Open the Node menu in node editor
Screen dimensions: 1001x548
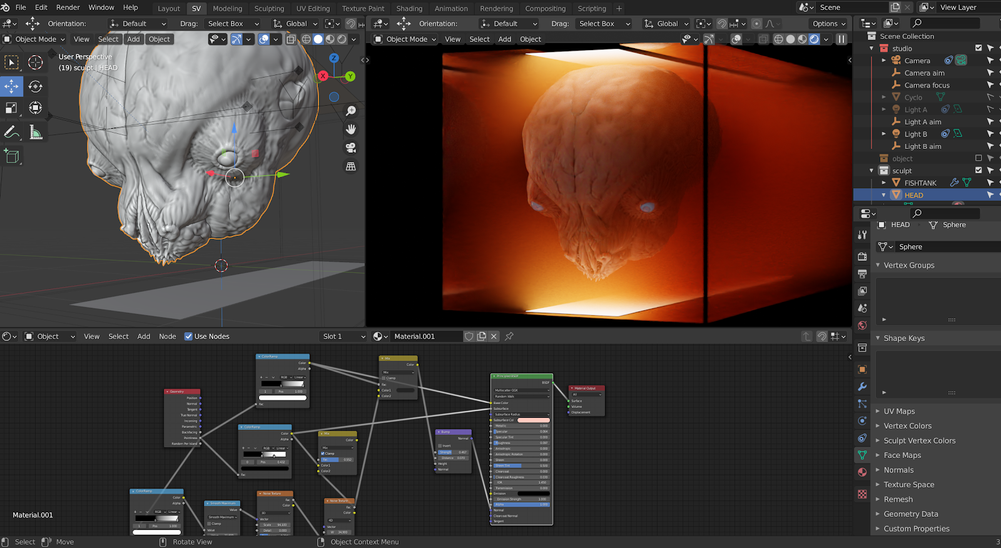[x=168, y=337]
